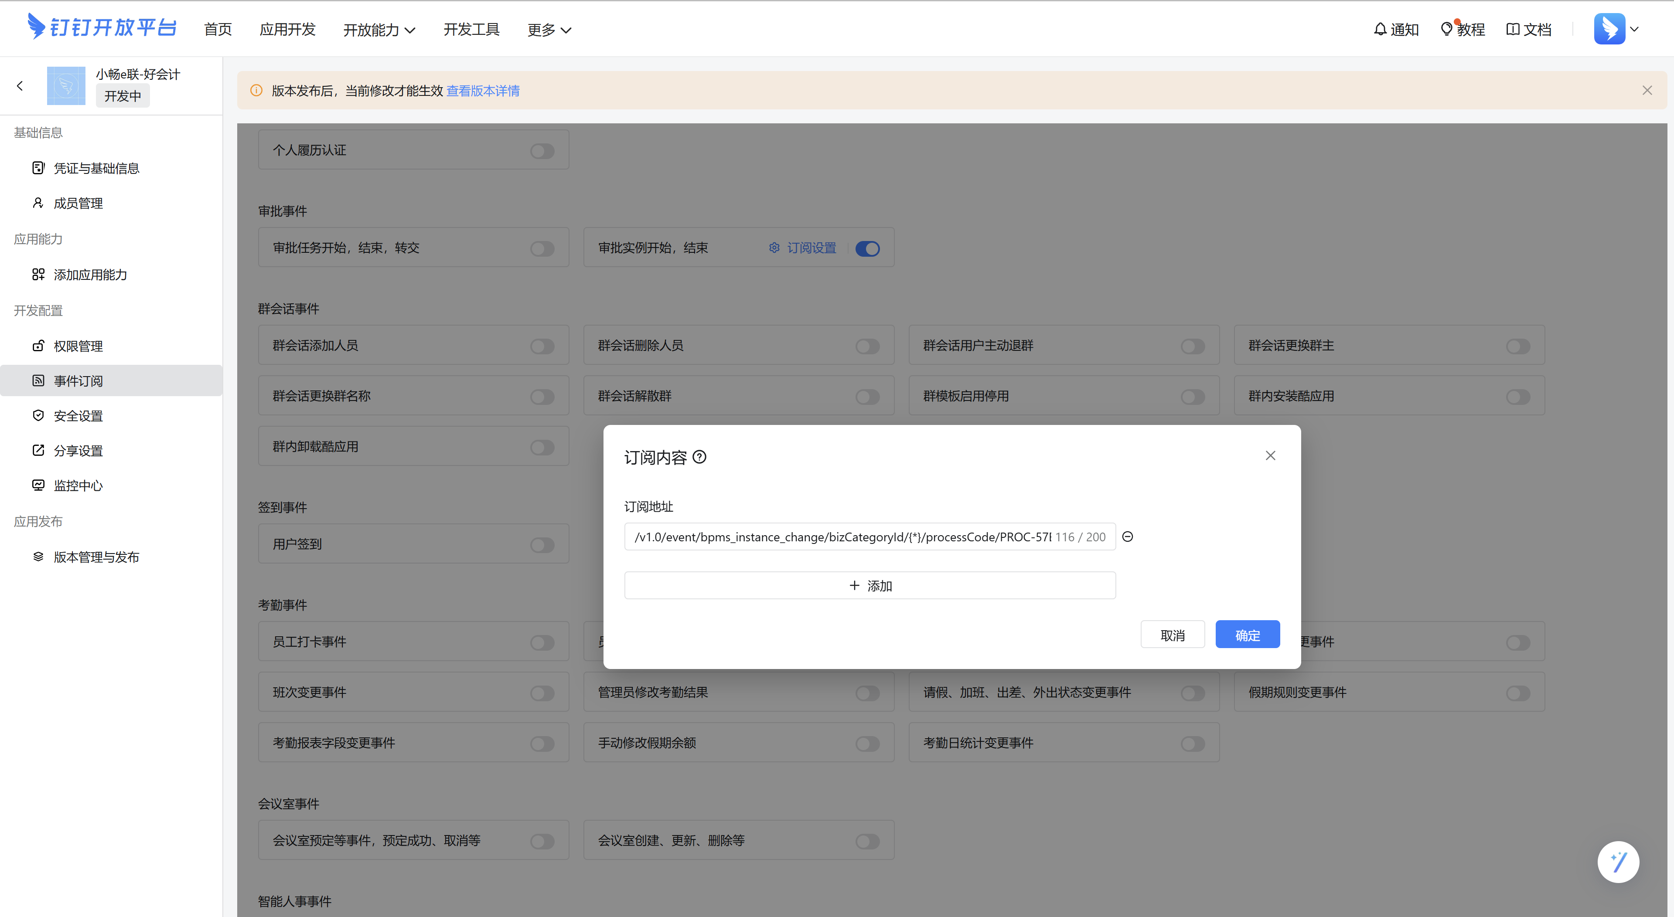Click the 小畅e联-好会计 app thumbnail
This screenshot has height=917, width=1674.
click(x=66, y=86)
